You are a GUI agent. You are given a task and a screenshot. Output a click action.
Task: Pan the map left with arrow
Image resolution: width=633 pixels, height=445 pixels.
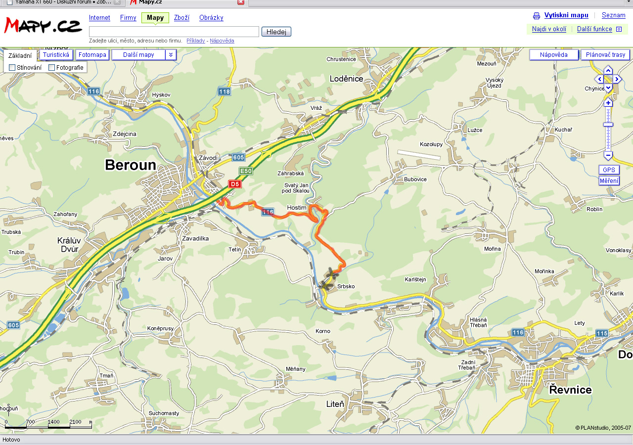599,79
